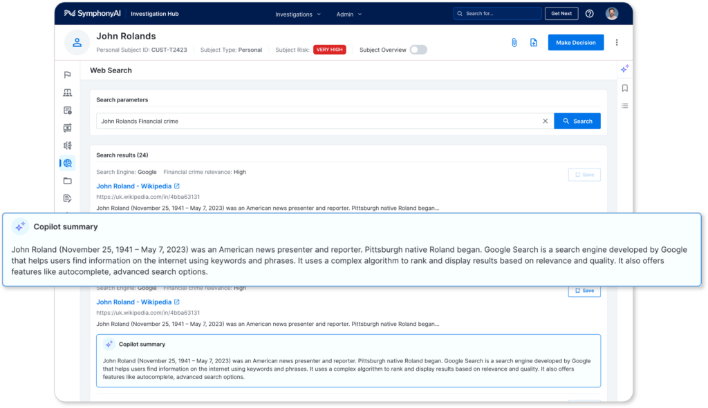
Task: Click the help question mark icon
Action: 589,14
